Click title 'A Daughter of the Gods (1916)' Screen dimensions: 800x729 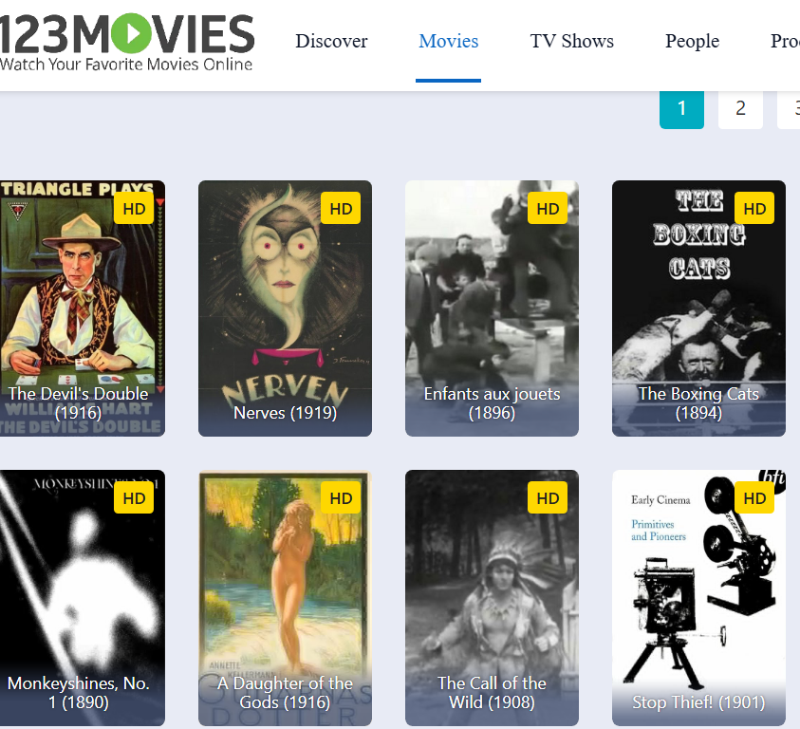(285, 693)
